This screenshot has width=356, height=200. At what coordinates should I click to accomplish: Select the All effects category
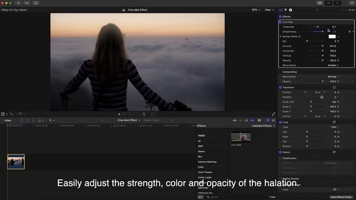click(199, 141)
